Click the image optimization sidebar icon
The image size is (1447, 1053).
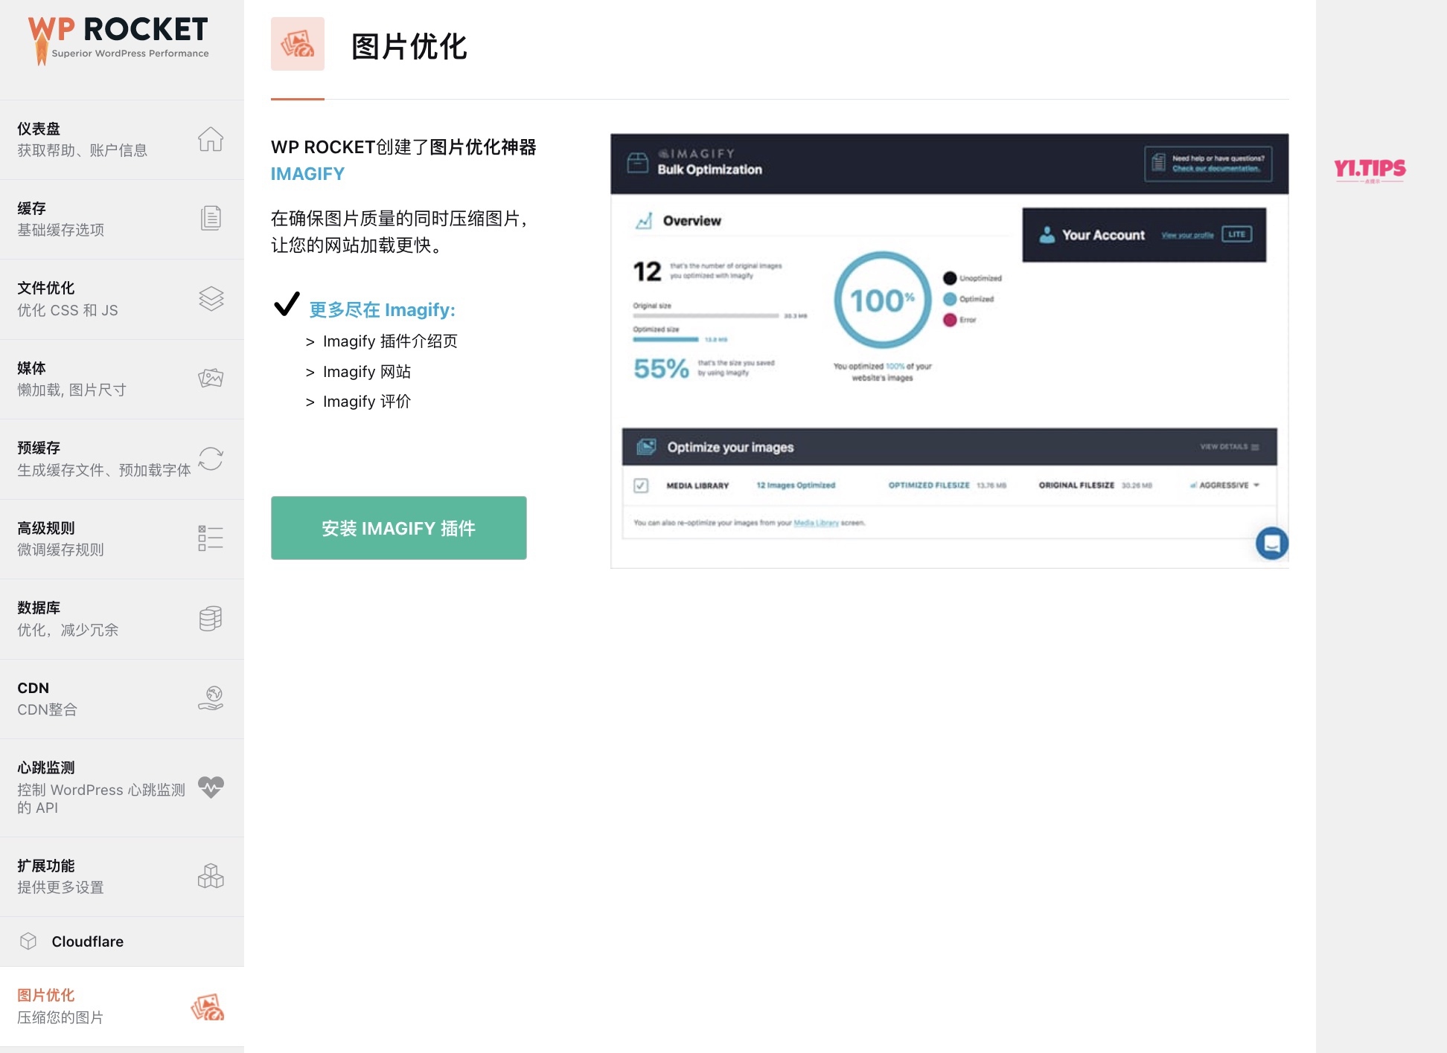(x=208, y=1007)
